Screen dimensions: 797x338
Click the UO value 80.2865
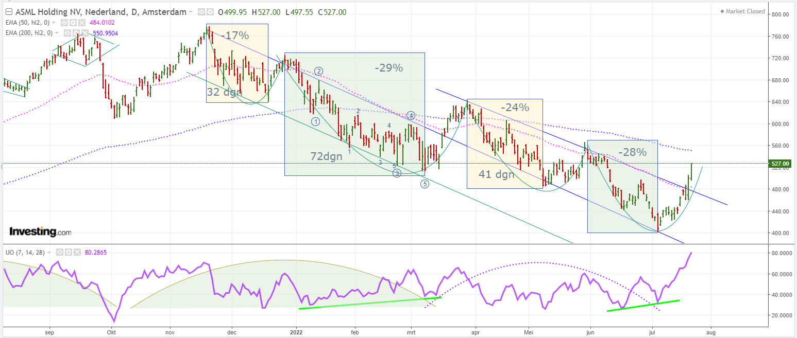95,252
